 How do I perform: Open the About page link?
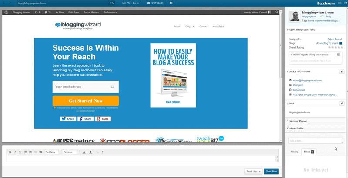click(x=177, y=26)
